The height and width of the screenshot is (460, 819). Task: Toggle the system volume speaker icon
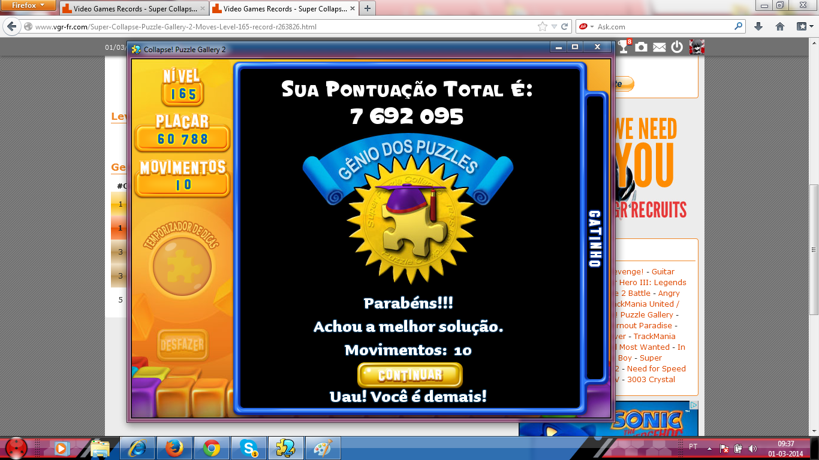coord(752,448)
